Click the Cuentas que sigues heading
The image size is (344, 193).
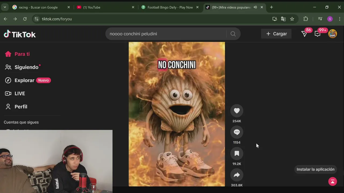click(21, 122)
